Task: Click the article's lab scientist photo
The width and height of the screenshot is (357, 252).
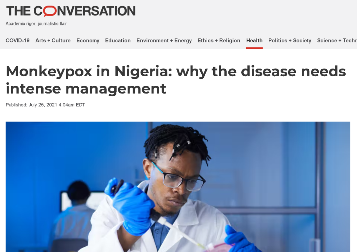Action: pos(178,187)
